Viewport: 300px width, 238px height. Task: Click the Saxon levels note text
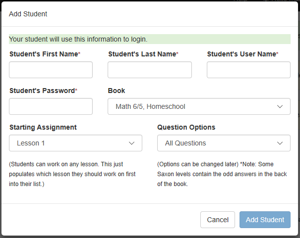tap(222, 174)
